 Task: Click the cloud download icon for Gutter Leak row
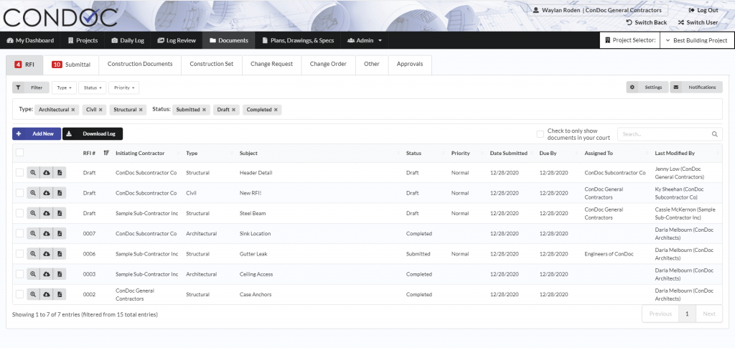tap(47, 254)
